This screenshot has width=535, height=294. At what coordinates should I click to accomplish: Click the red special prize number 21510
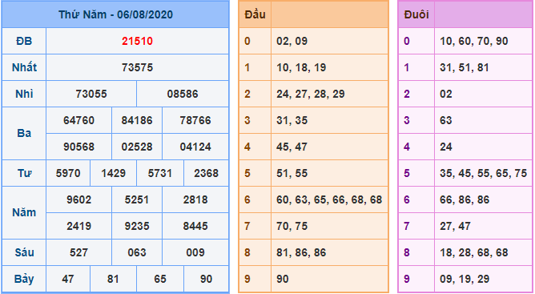point(137,41)
